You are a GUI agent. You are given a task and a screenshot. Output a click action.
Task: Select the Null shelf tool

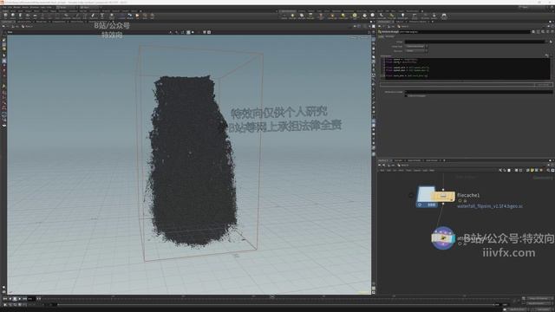click(x=42, y=16)
